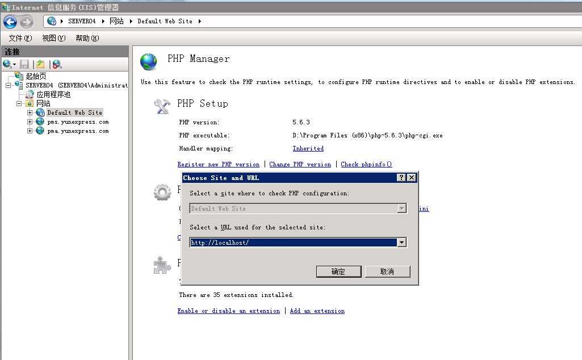Image resolution: width=582 pixels, height=360 pixels.
Task: Select SERVER04 node in connections tree
Action: click(76, 85)
